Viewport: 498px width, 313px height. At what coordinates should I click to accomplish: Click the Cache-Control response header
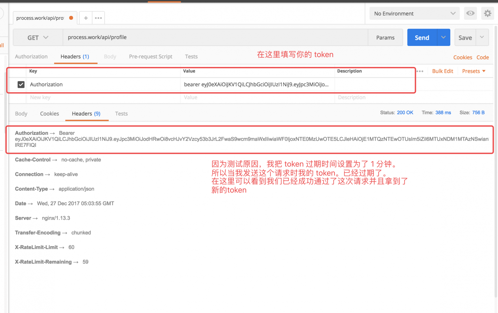pos(58,160)
